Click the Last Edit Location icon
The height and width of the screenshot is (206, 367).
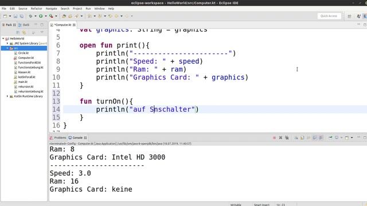[110, 16]
